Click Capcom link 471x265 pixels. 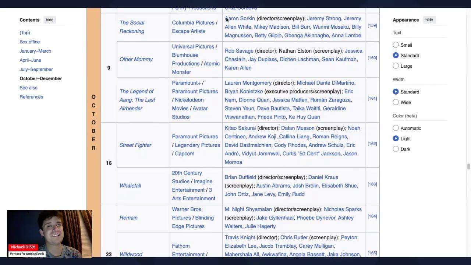point(184,153)
